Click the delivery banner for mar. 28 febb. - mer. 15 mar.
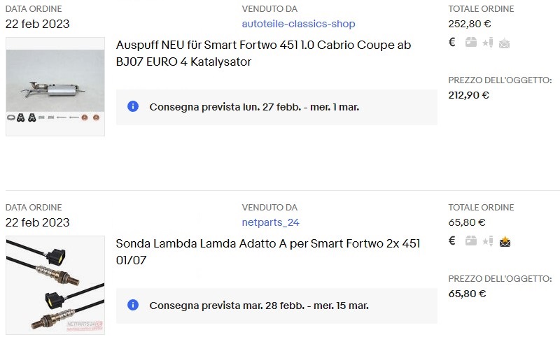 (x=276, y=306)
